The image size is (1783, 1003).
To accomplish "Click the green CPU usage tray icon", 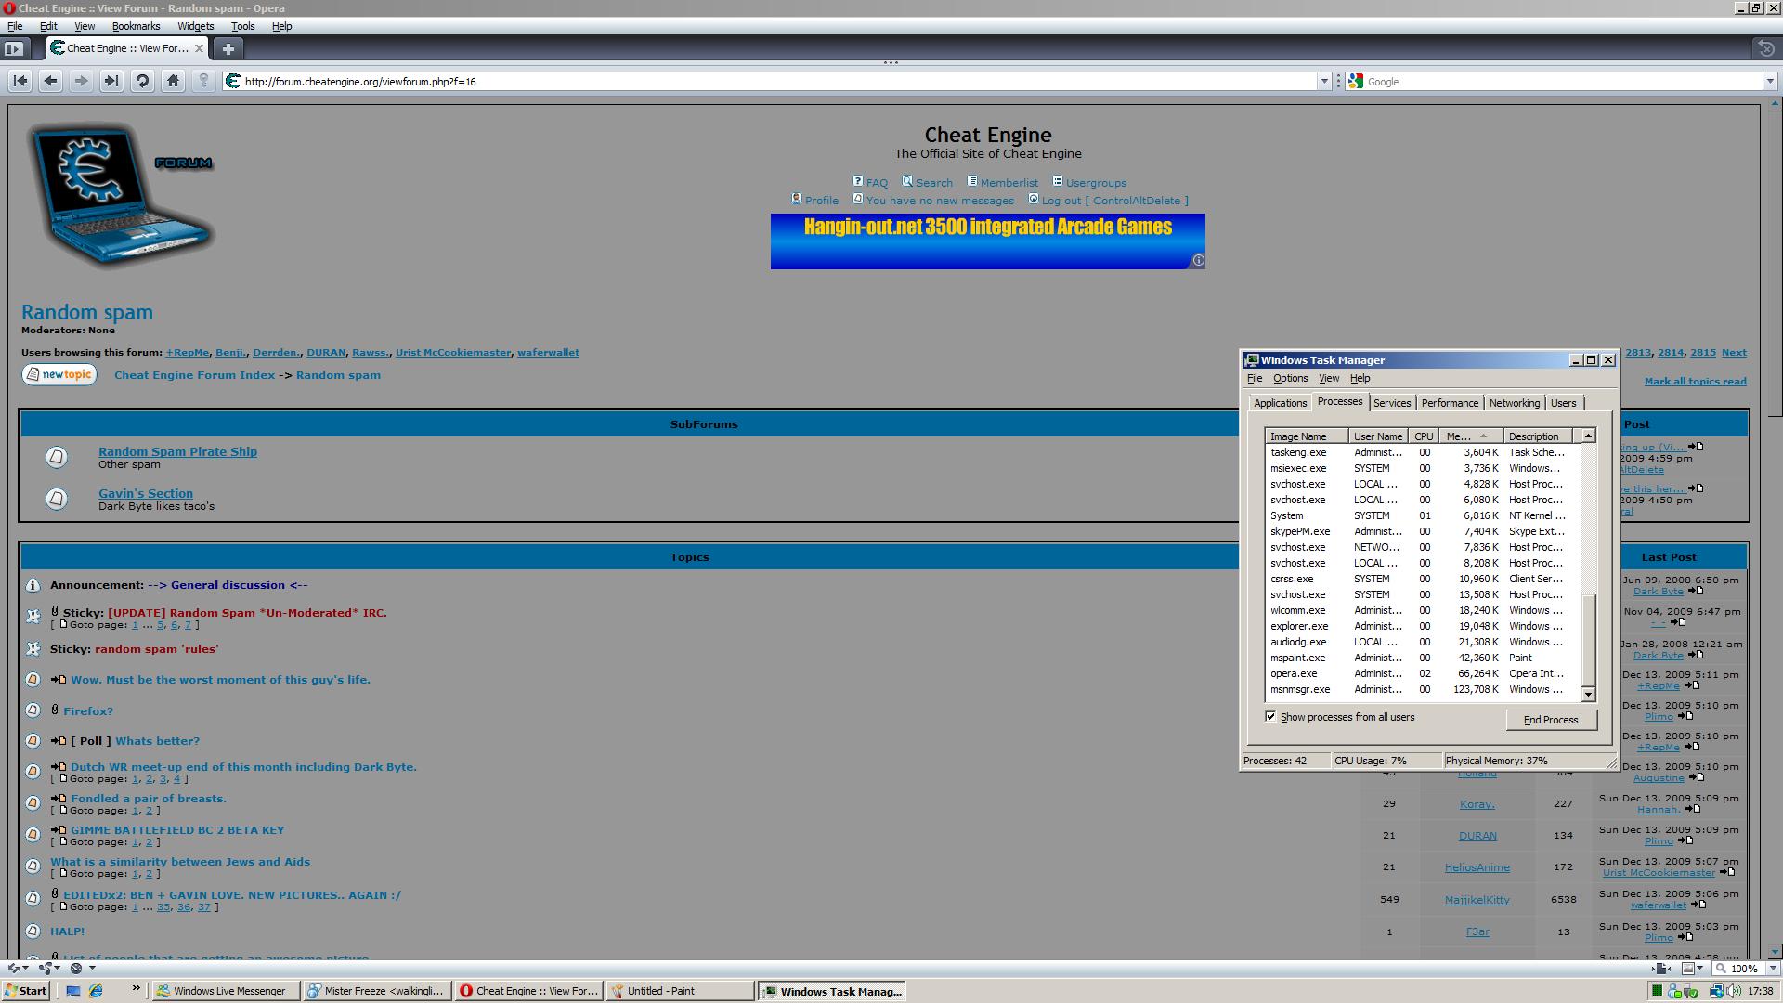I will [x=1656, y=992].
